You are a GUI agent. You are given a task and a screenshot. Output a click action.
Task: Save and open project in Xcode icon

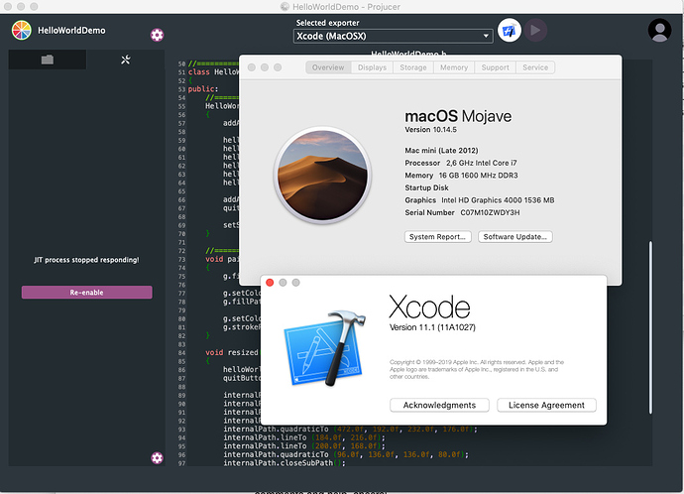510,31
